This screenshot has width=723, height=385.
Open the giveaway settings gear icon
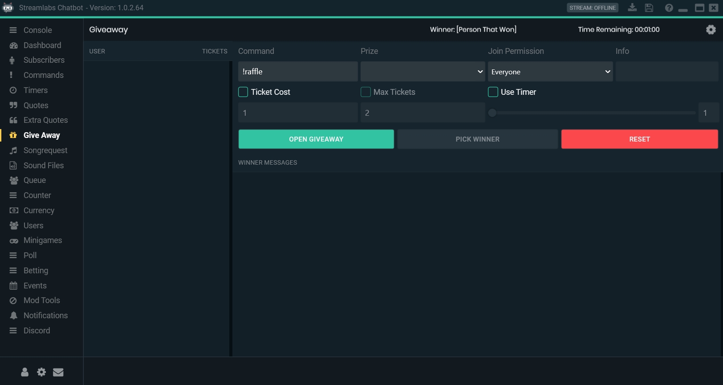point(711,29)
